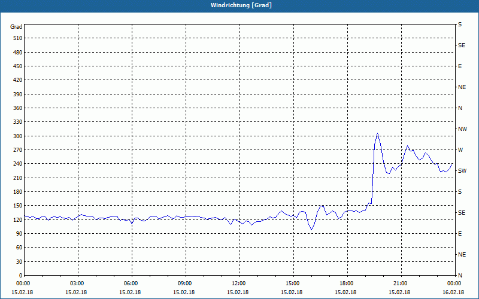Screen dimensions: 479x299
Task: Click the N compass label beside 360 line
Action: [x=460, y=108]
